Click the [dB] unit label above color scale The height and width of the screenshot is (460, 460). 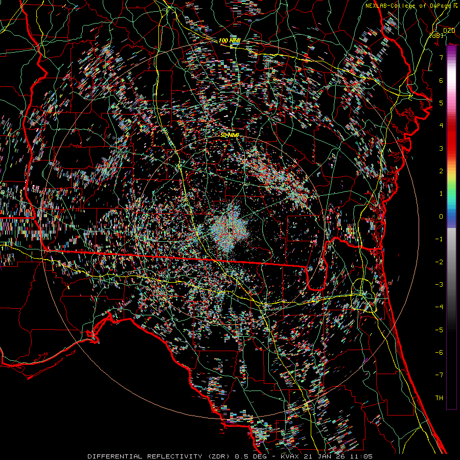tap(436, 35)
